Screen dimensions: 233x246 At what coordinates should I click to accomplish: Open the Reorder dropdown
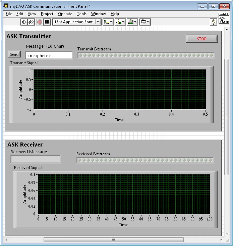(x=145, y=22)
